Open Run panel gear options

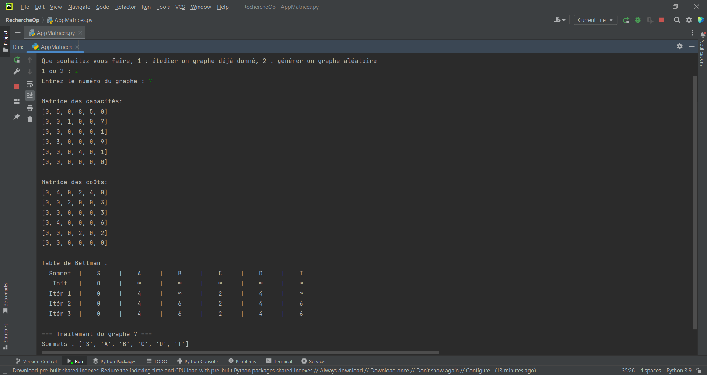pos(680,46)
